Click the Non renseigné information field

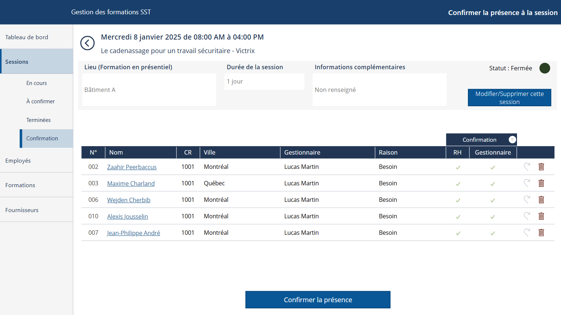click(379, 90)
